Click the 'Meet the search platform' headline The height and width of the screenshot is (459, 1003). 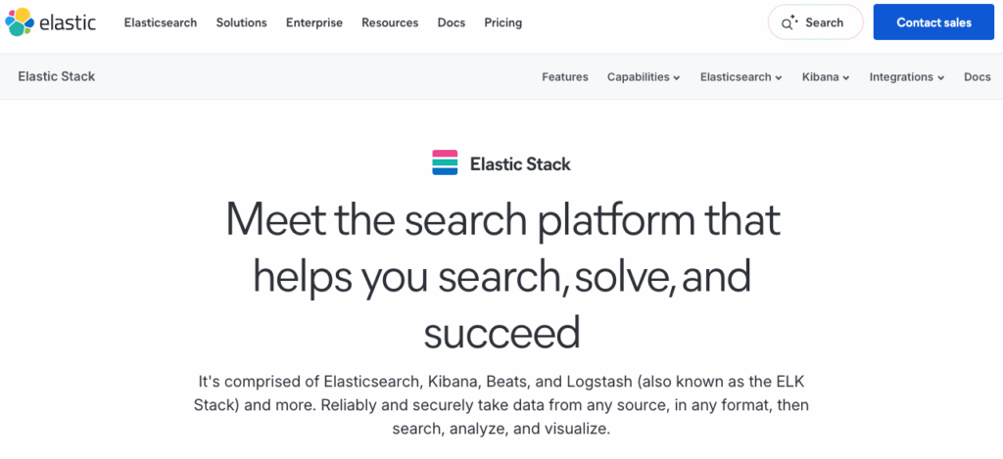click(501, 276)
